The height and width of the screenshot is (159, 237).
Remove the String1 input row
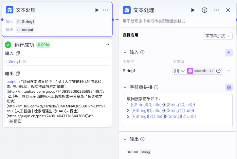coord(229,71)
